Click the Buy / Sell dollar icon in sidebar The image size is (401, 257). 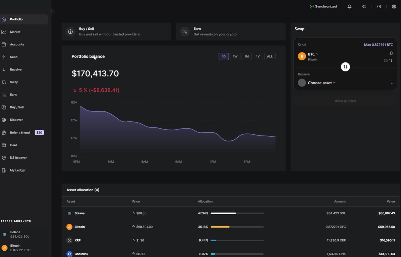click(4, 107)
